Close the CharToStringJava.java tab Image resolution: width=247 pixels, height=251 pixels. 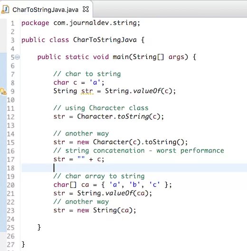pyautogui.click(x=86, y=10)
